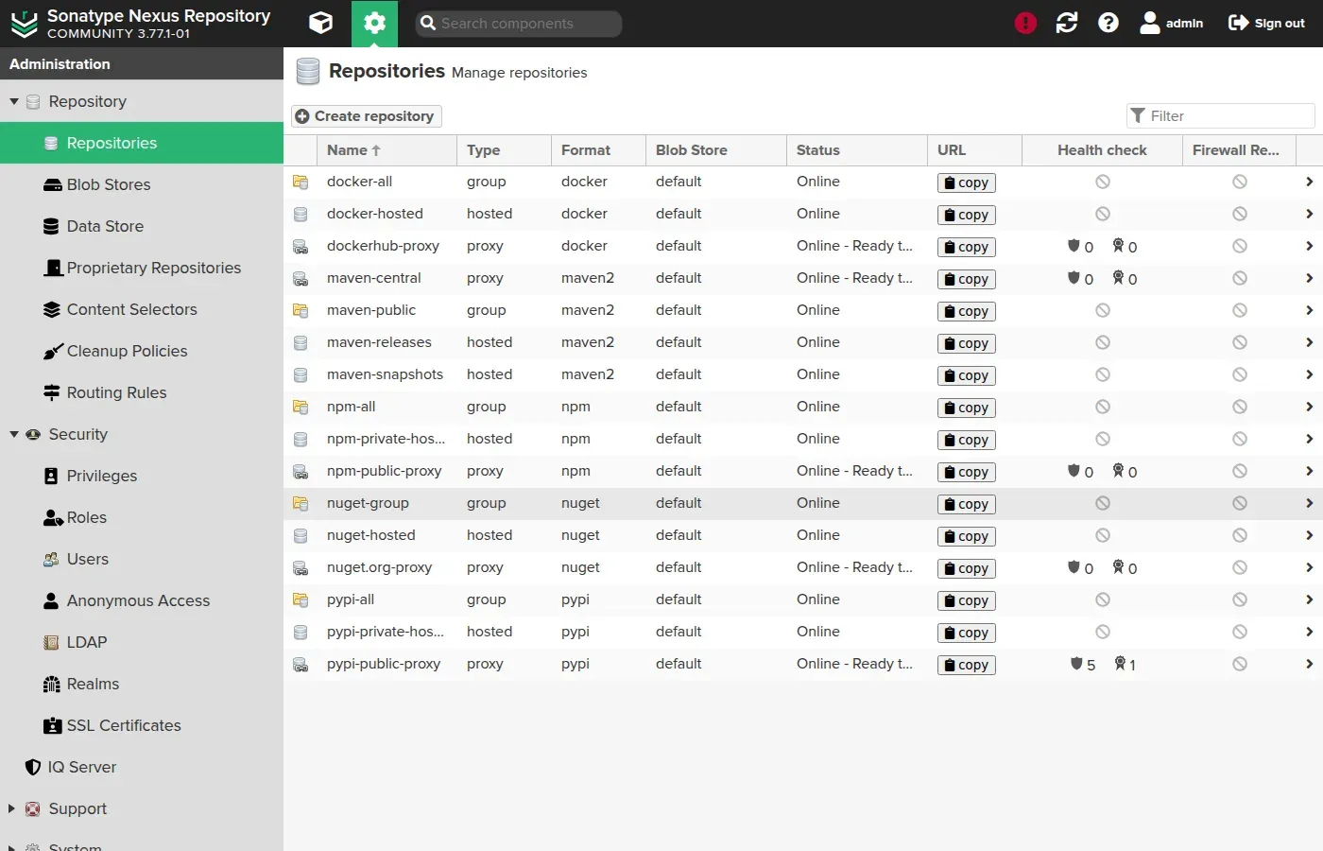This screenshot has width=1323, height=851.
Task: Sort by Blob Store column header
Action: 715,150
